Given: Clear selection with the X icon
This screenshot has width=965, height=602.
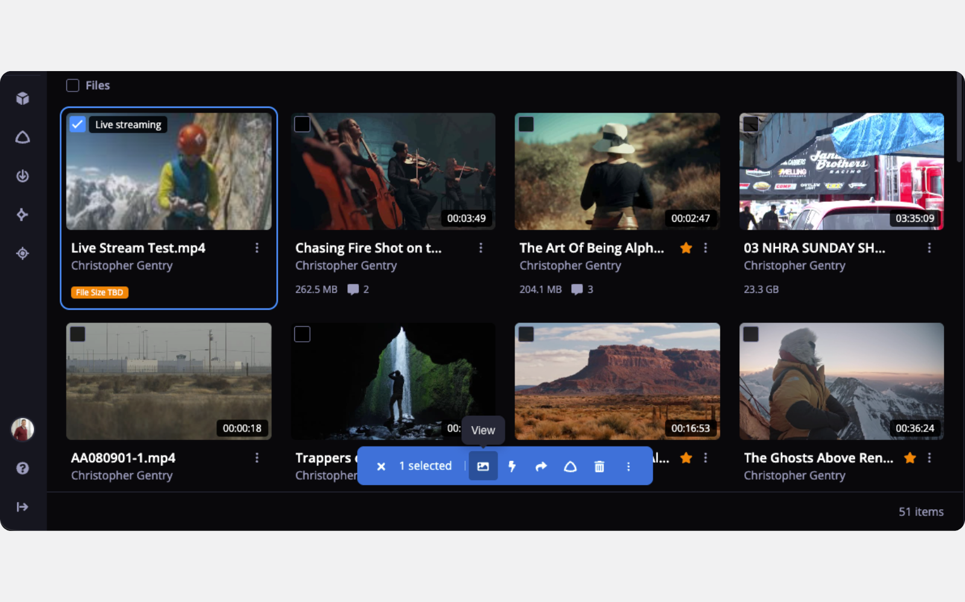Looking at the screenshot, I should [x=381, y=466].
